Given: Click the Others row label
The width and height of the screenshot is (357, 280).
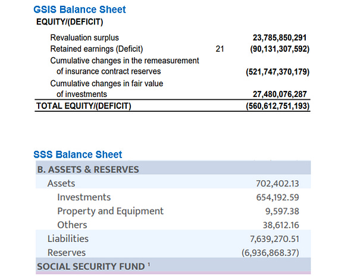Looking at the screenshot, I should pos(72,225).
